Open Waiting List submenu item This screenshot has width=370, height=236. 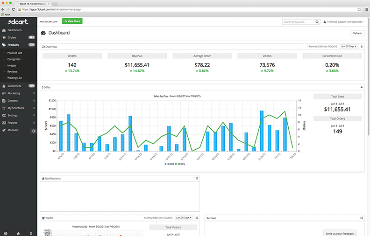pyautogui.click(x=14, y=78)
